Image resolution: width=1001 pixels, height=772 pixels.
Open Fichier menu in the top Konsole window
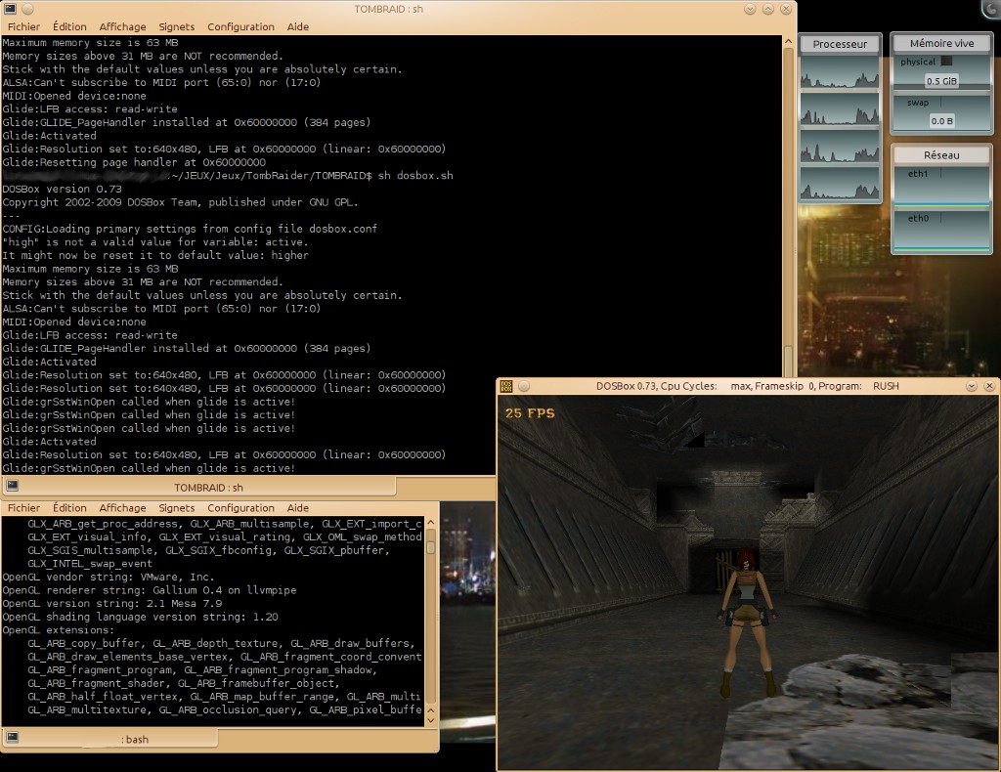(x=23, y=26)
